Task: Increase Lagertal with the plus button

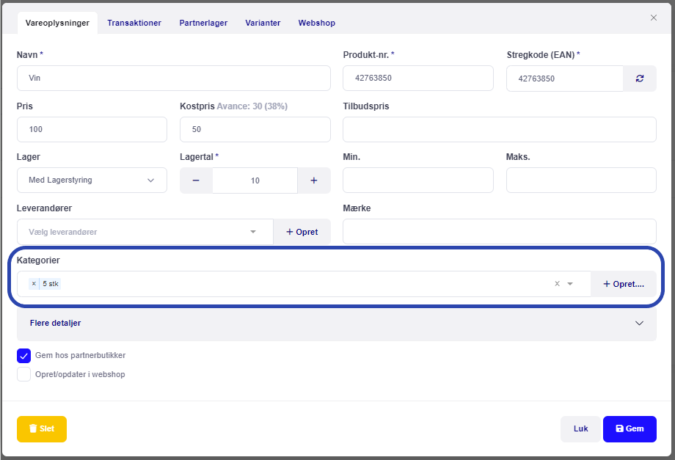Action: pyautogui.click(x=314, y=180)
